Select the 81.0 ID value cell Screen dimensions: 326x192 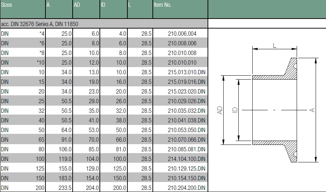pyautogui.click(x=119, y=149)
